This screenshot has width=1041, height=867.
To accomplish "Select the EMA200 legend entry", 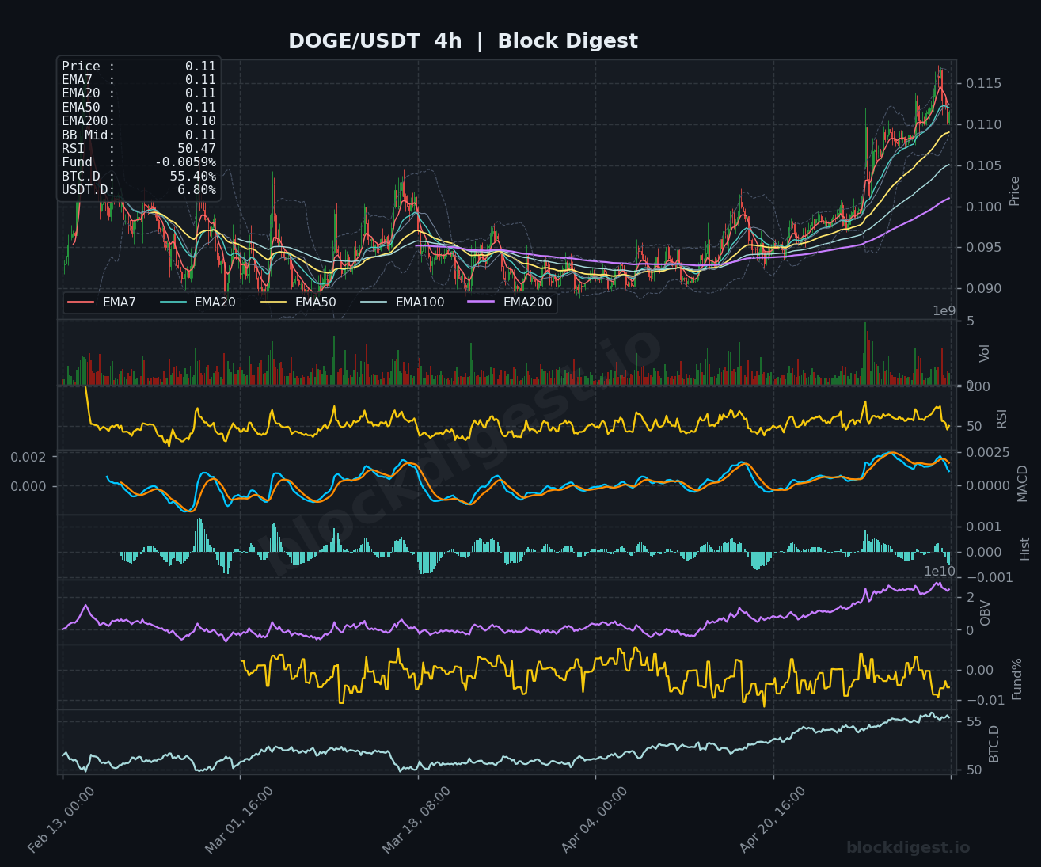I will 511,302.
